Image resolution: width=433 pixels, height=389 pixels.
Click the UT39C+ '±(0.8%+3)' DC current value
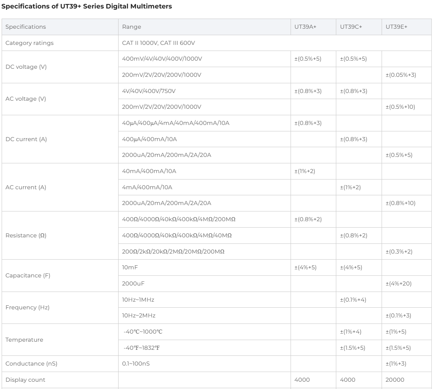353,139
